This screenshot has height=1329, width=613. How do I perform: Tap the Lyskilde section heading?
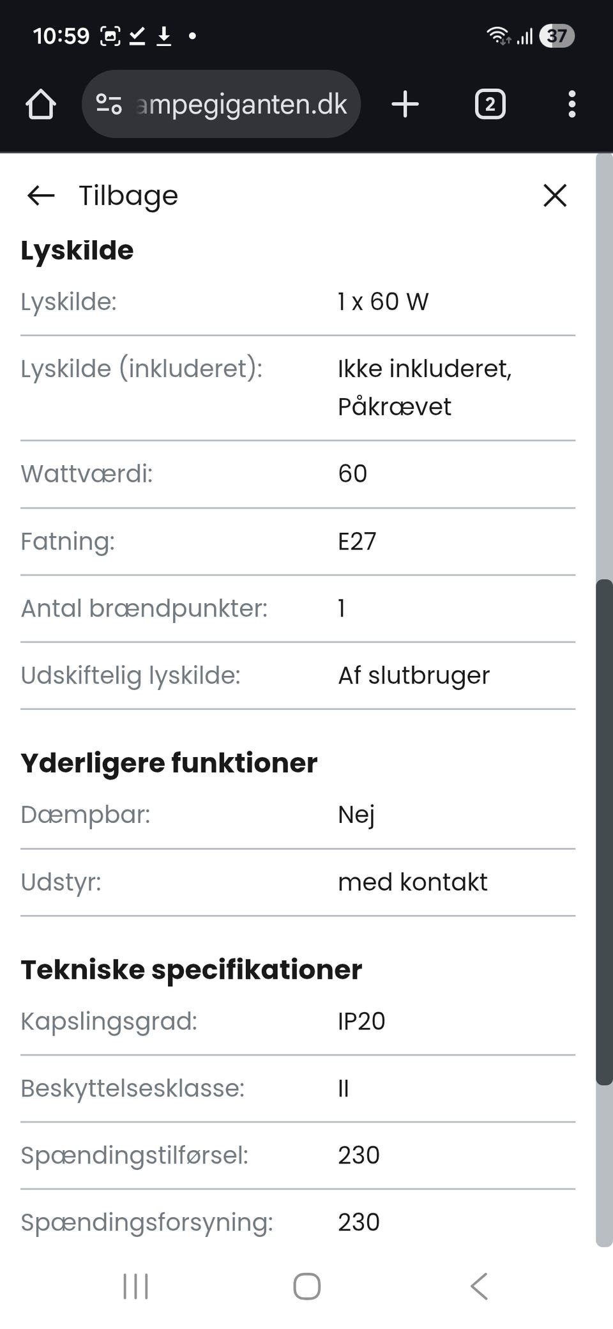(77, 250)
